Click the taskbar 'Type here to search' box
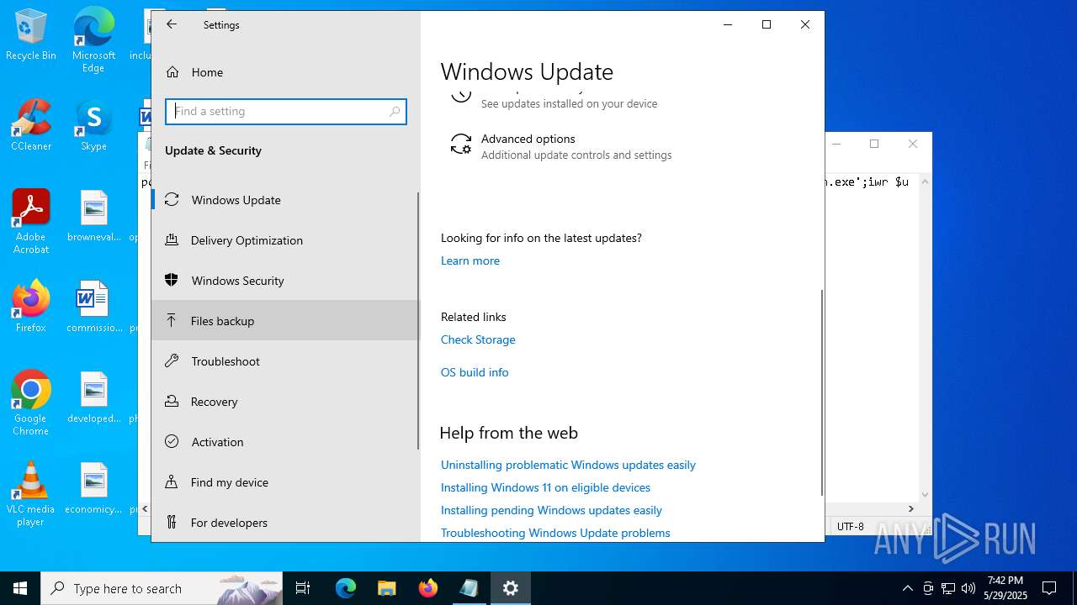Image resolution: width=1077 pixels, height=605 pixels. (162, 588)
